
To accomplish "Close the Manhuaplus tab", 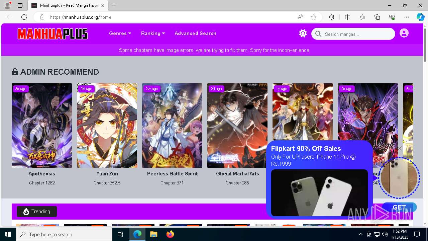I will (x=103, y=5).
